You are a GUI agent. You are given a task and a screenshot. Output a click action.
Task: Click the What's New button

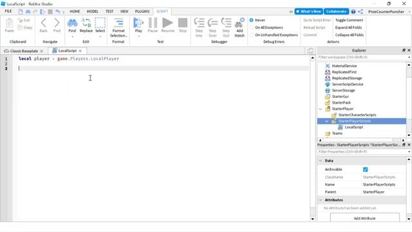tap(308, 12)
